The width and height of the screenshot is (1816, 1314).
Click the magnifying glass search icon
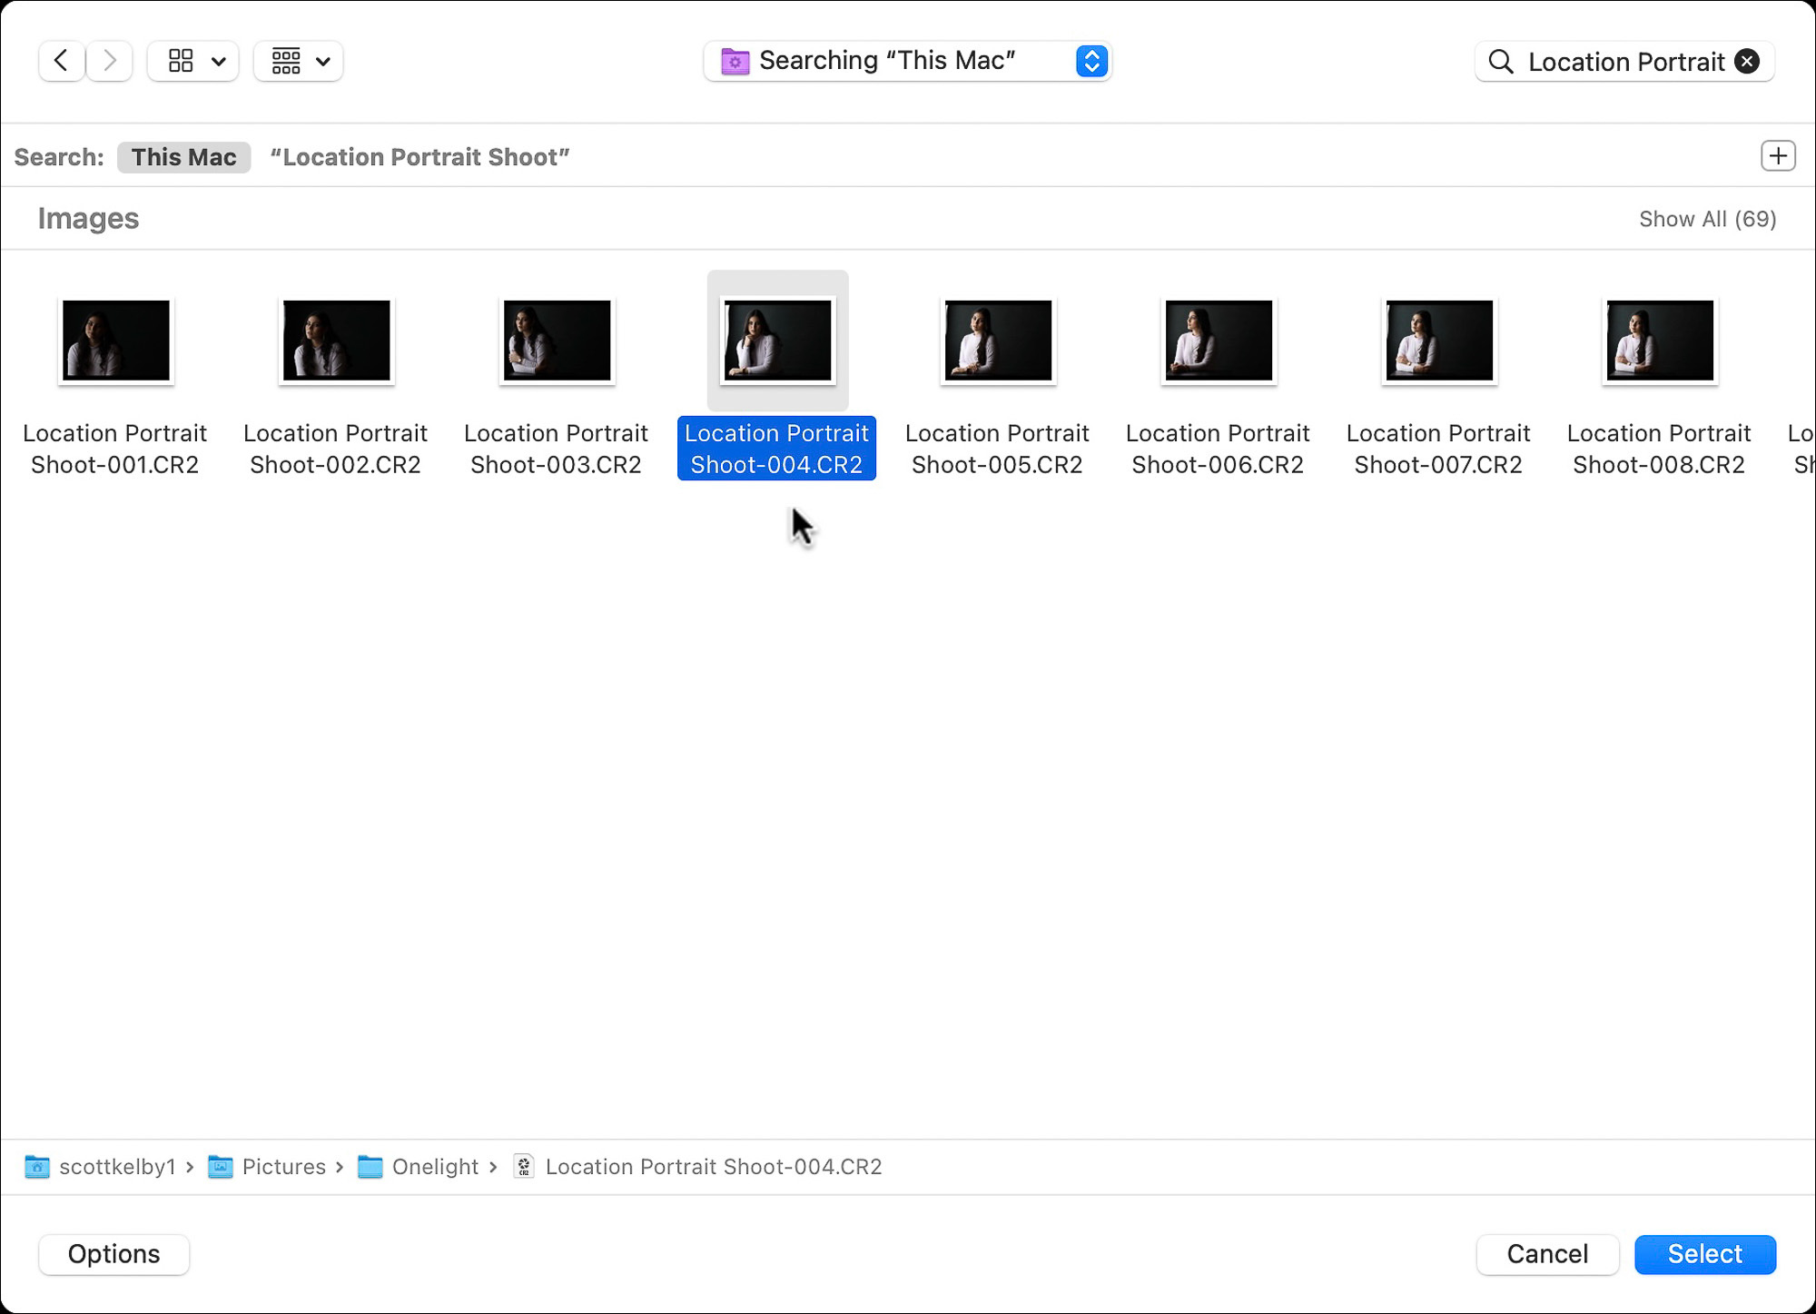[1500, 61]
